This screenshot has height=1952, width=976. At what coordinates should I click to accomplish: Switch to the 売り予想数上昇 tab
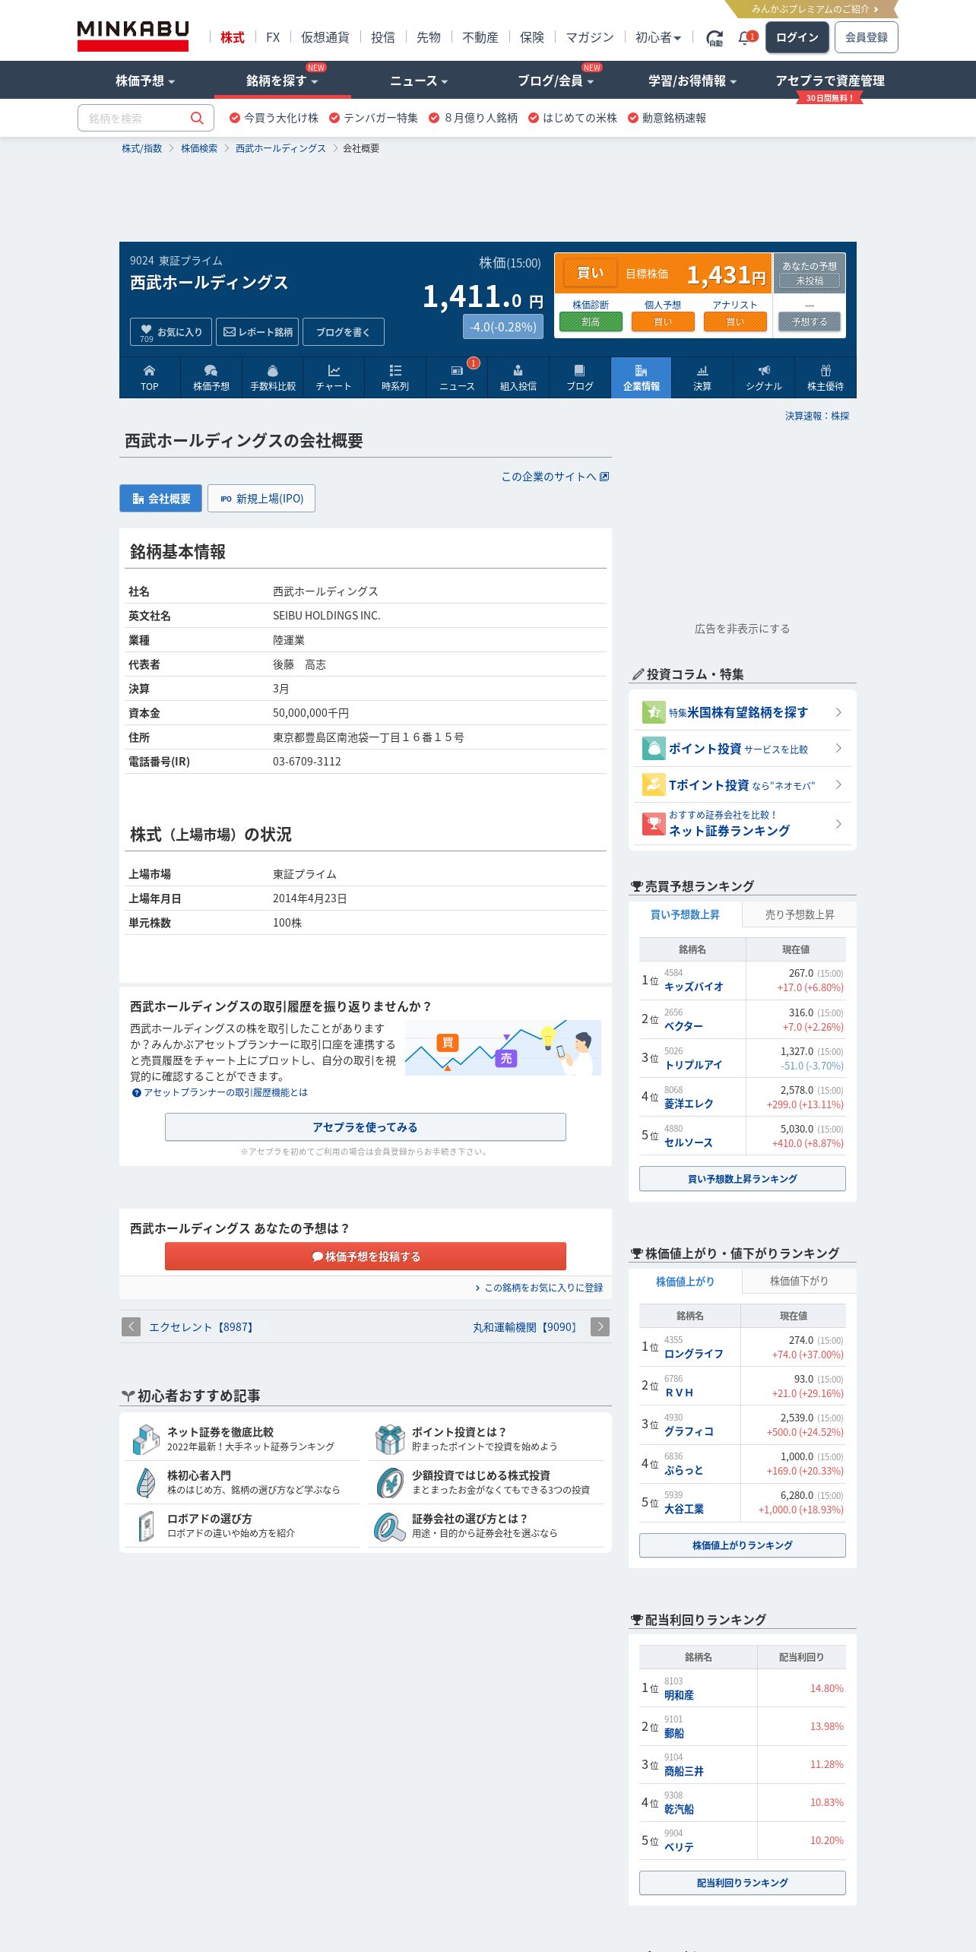coord(800,914)
